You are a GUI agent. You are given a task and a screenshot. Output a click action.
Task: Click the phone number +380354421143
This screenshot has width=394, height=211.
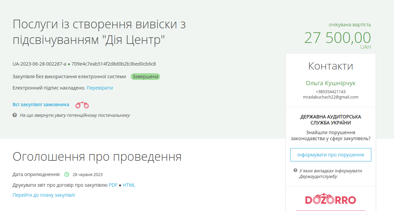[330, 92]
